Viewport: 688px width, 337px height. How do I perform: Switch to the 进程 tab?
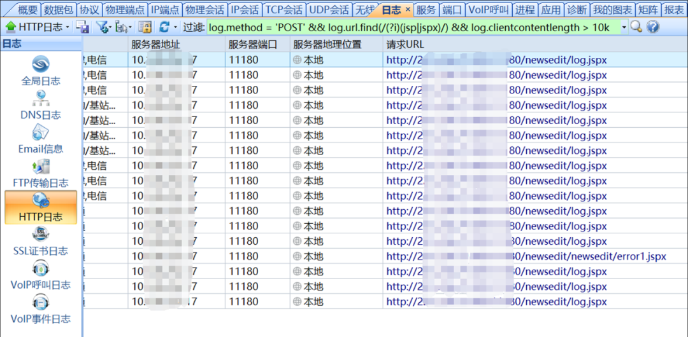[x=525, y=10]
